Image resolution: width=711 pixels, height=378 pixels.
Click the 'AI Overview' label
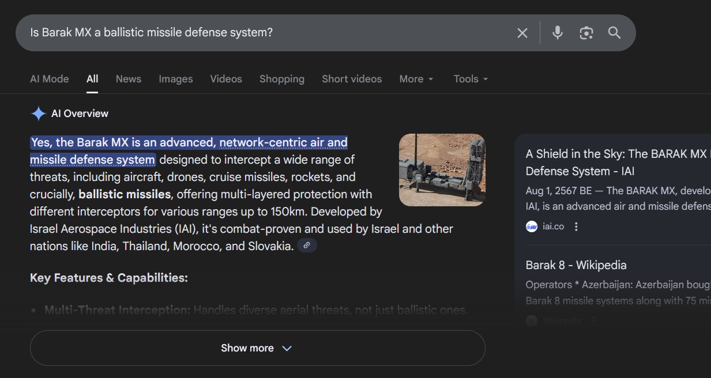(80, 114)
